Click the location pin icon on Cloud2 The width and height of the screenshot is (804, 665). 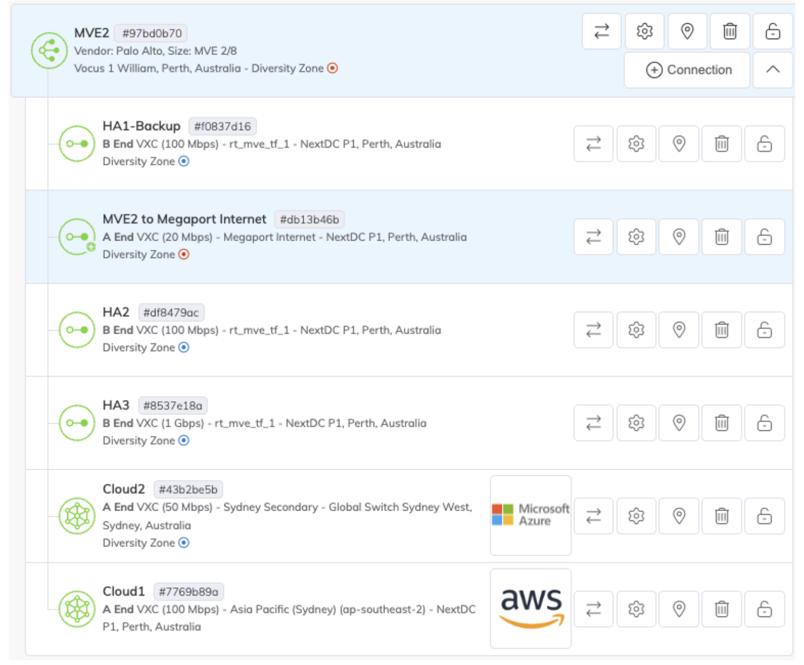[678, 516]
